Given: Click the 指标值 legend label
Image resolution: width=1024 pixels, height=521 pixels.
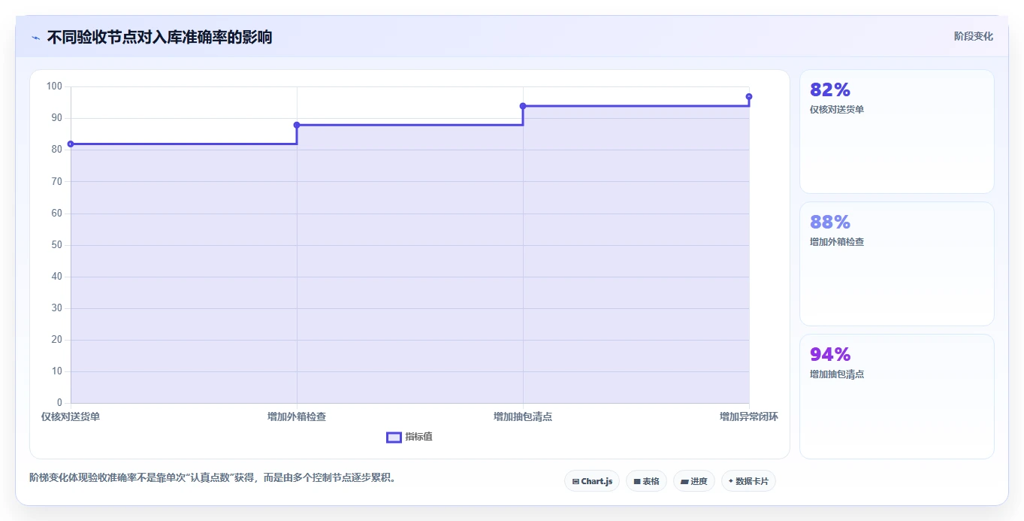Looking at the screenshot, I should pos(418,437).
